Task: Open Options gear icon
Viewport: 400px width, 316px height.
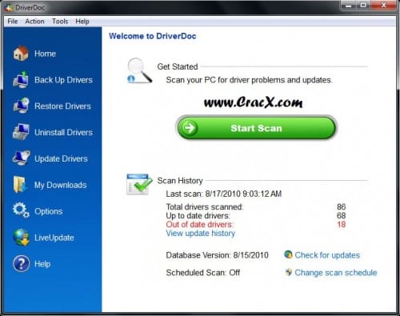Action: [21, 210]
